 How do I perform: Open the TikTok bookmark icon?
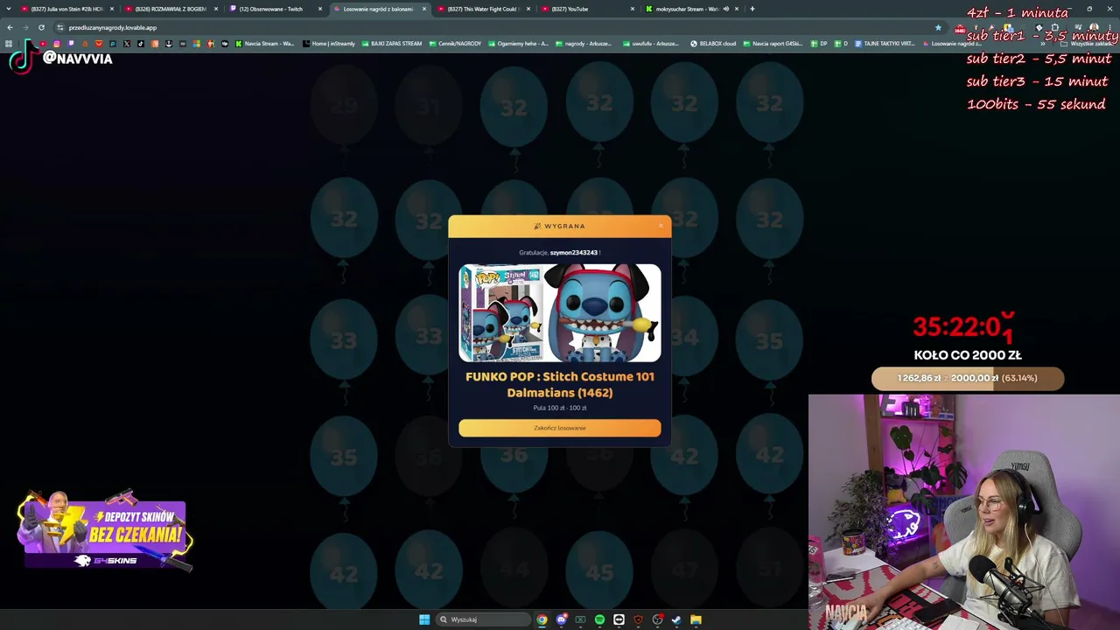point(141,44)
